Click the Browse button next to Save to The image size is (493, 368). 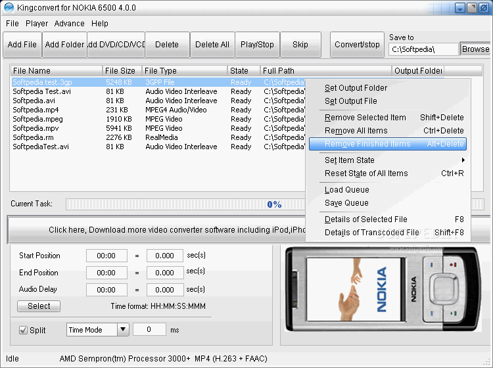(475, 49)
